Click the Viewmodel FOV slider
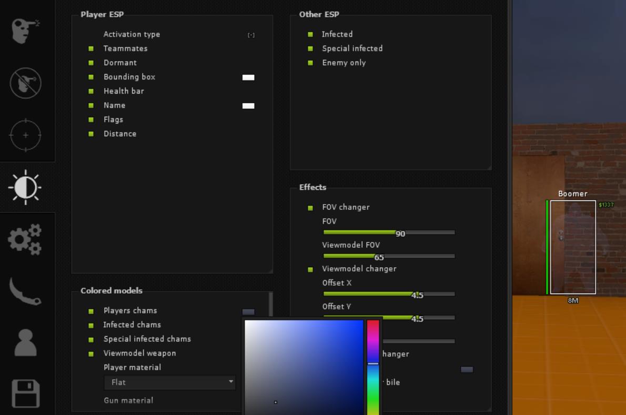This screenshot has width=626, height=415. pyautogui.click(x=389, y=256)
